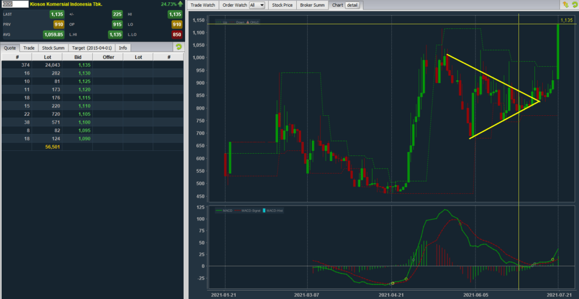The width and height of the screenshot is (579, 299).
Task: Click the bid price 1,090
Action: (84, 138)
